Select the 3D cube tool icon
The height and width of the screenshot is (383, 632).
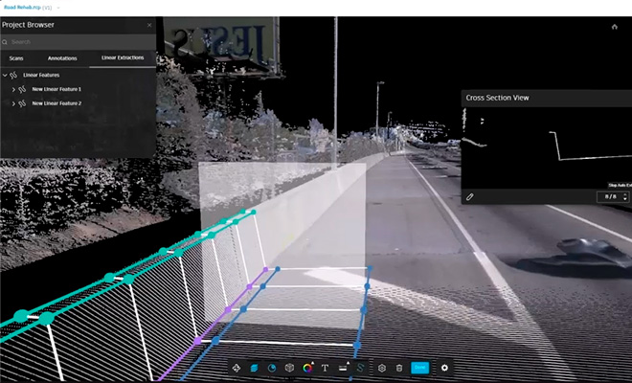289,368
